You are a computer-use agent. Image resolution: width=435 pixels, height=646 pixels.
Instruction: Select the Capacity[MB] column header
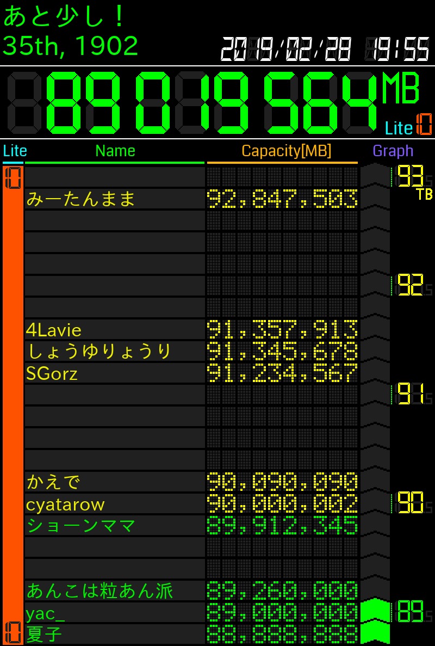pos(287,151)
